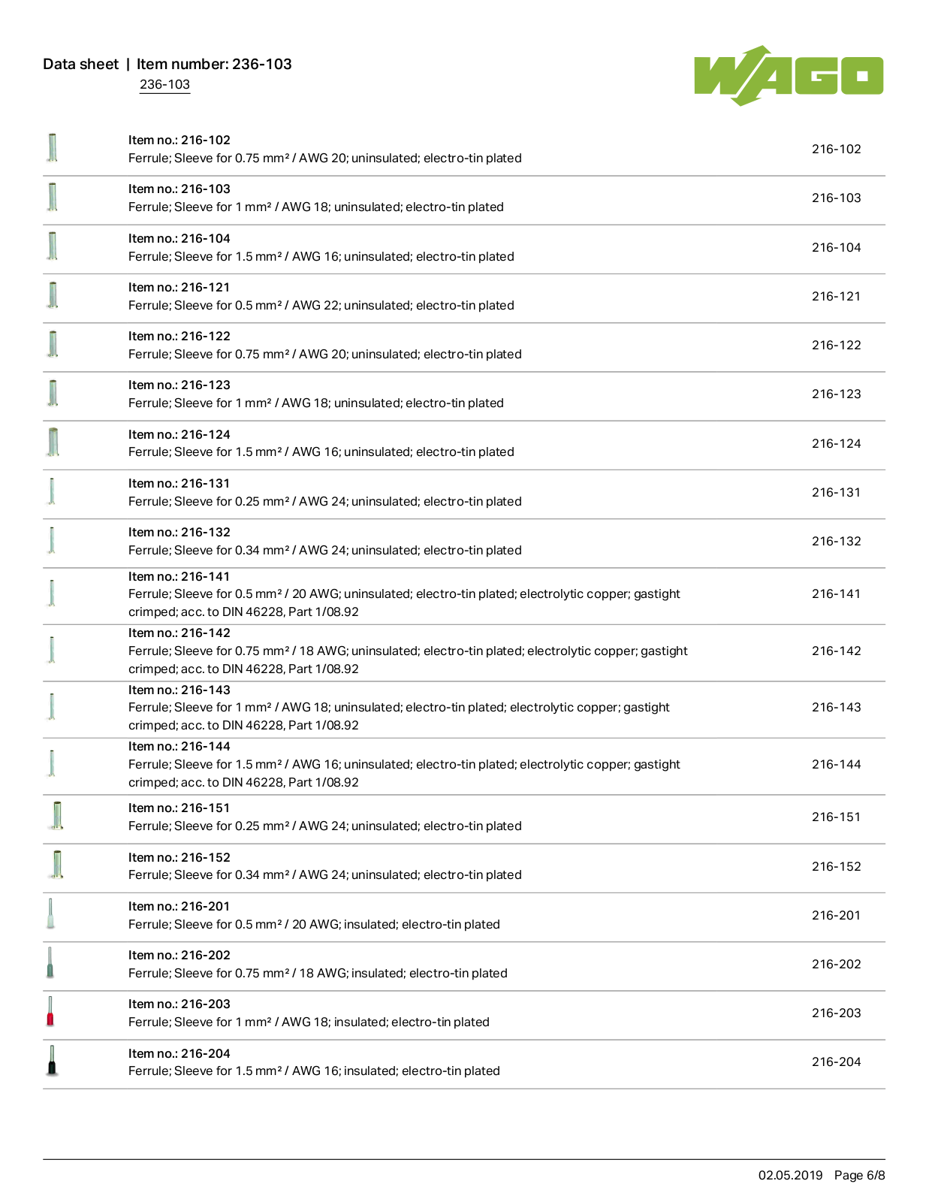The height and width of the screenshot is (1202, 929).
Task: Open the 216-131 item link
Action: (836, 492)
